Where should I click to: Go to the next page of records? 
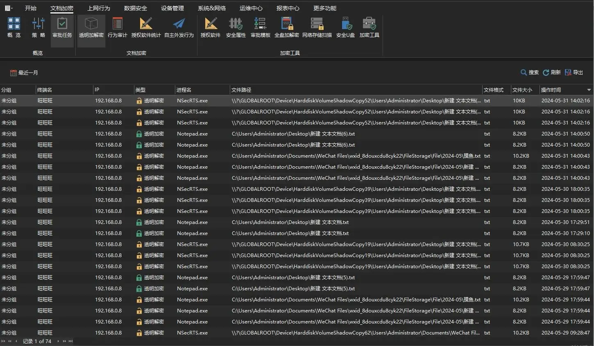[x=64, y=341]
